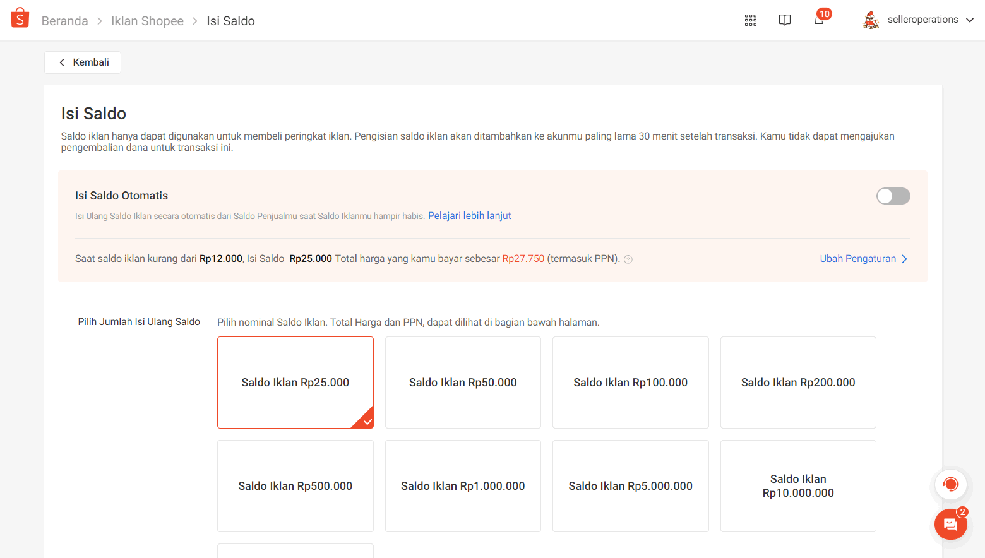Open the apps grid menu icon
Viewport: 985px width, 558px height.
(750, 20)
